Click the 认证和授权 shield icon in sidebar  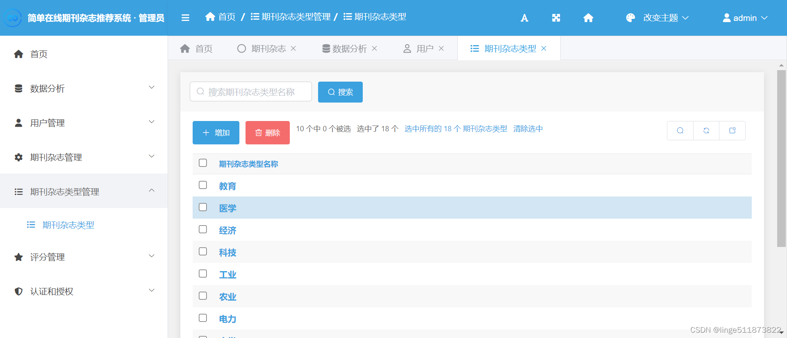click(18, 291)
